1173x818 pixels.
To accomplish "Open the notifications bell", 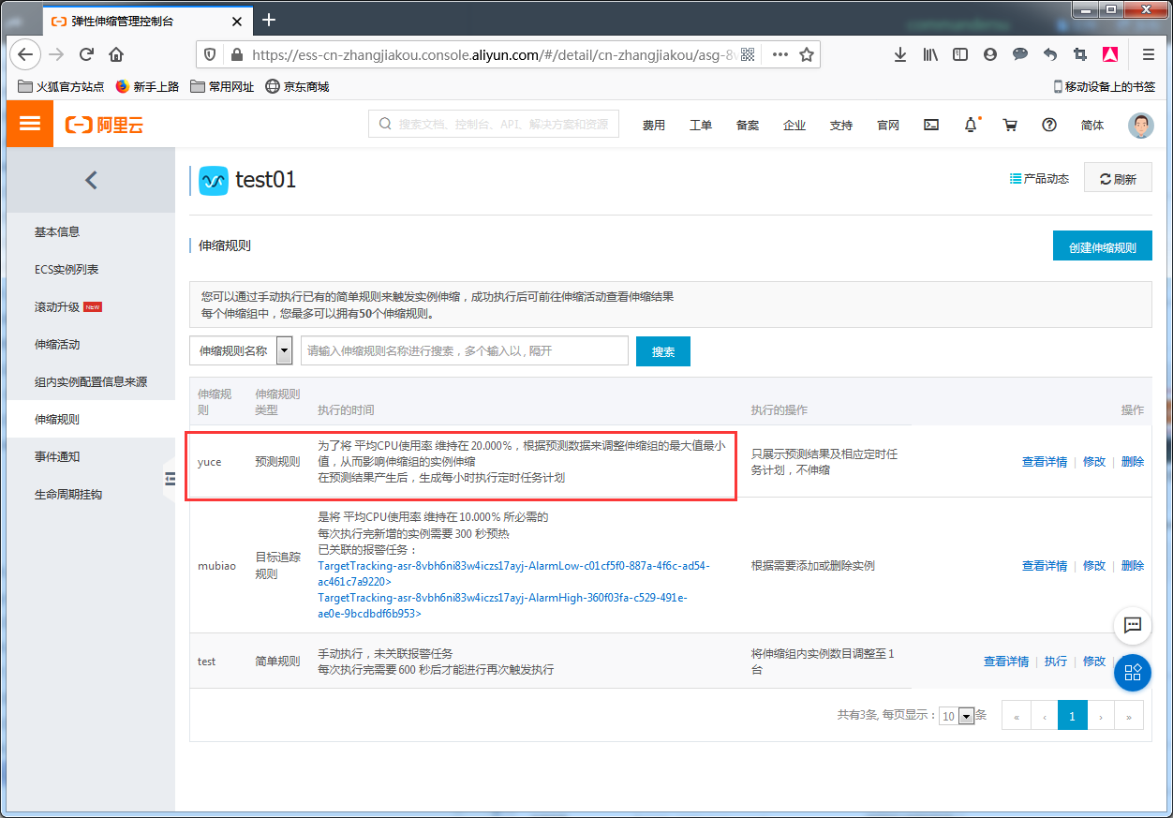I will (x=971, y=125).
